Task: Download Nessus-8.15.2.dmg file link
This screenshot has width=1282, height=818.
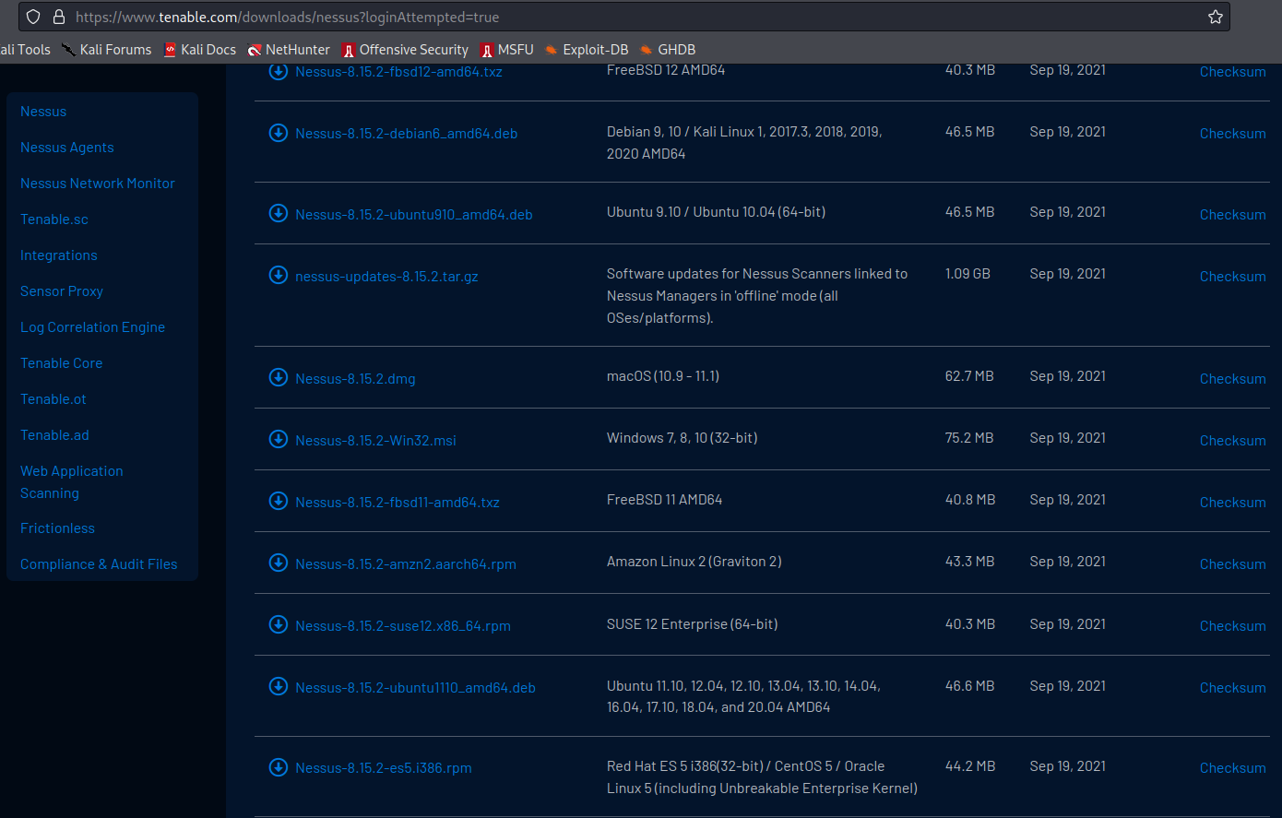Action: (x=355, y=379)
